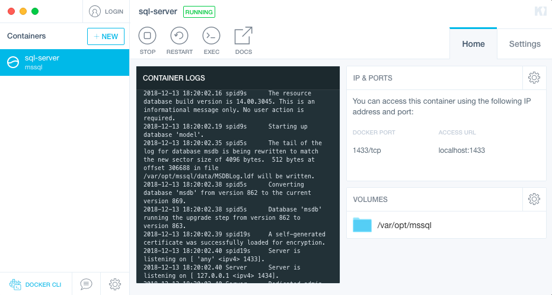Click the ACCESS URL column label
This screenshot has width=552, height=295.
point(457,133)
